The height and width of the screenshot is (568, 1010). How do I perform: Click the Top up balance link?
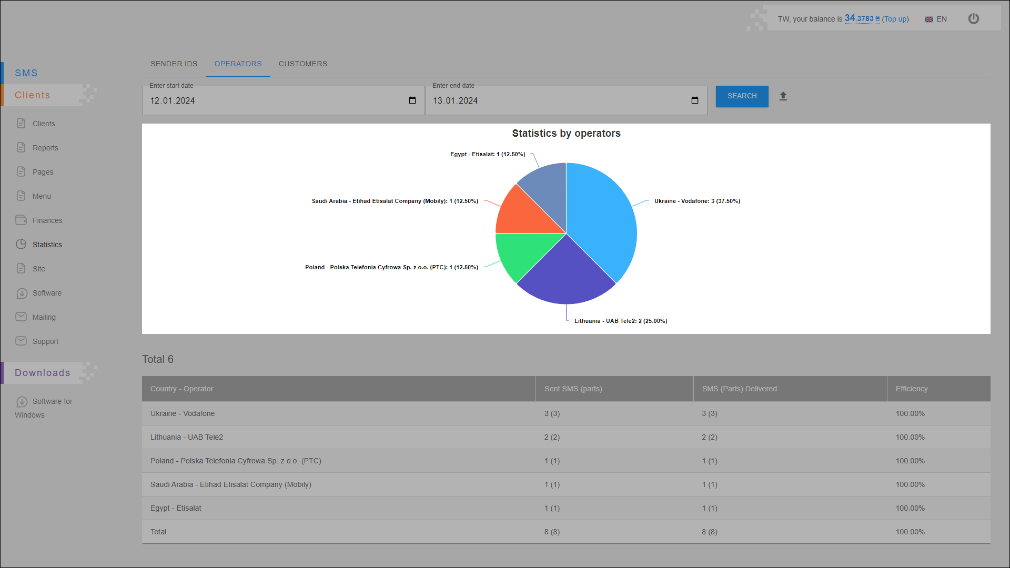click(x=895, y=19)
